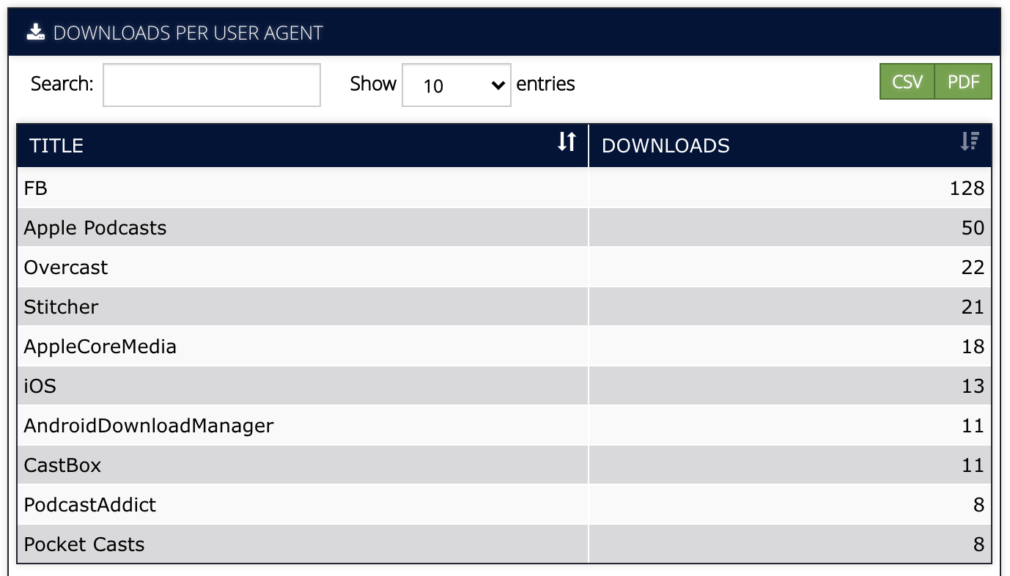This screenshot has height=576, width=1010.
Task: Select the iOS row title
Action: pyautogui.click(x=40, y=386)
